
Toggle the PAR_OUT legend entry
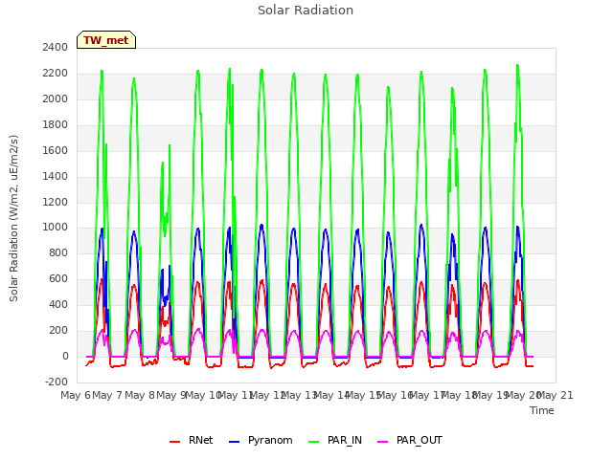pyautogui.click(x=409, y=440)
